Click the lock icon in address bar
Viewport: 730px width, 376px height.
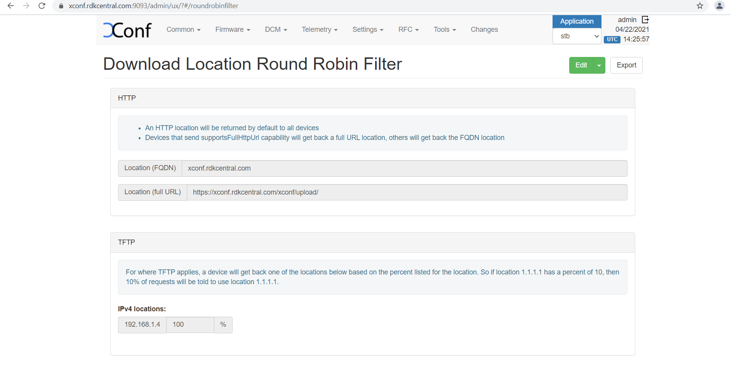[61, 6]
